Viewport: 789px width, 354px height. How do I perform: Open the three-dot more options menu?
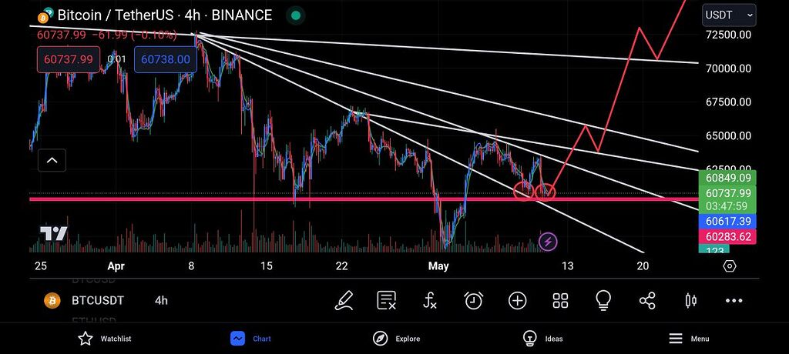click(x=734, y=301)
